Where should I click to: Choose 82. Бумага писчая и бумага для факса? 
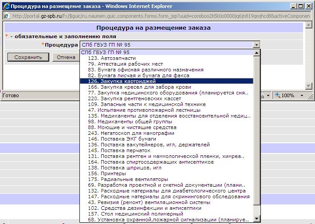tap(166, 75)
